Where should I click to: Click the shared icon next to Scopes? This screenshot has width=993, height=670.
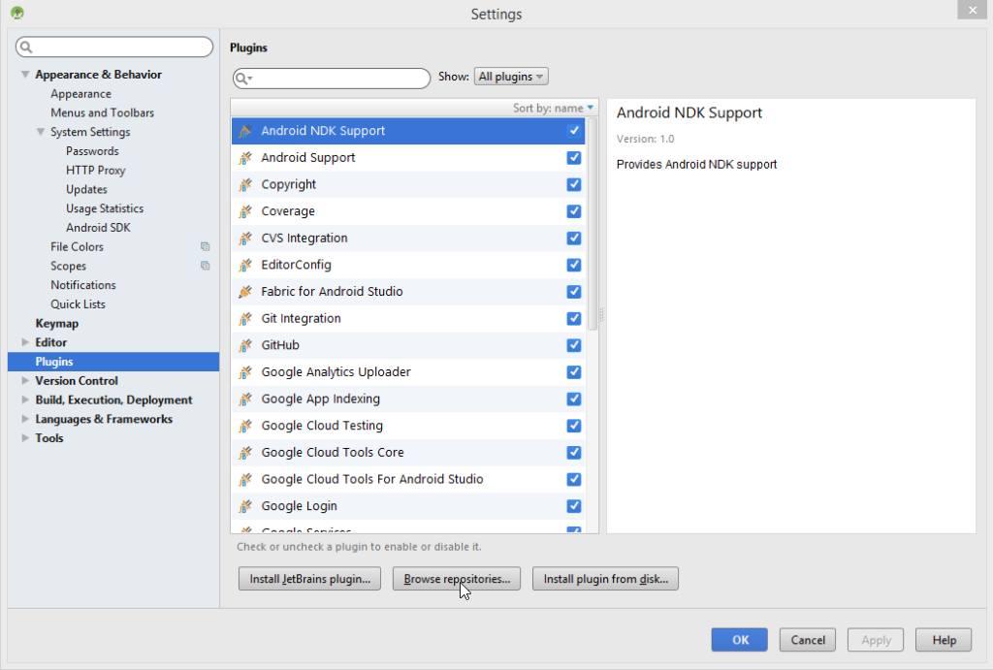(x=205, y=266)
